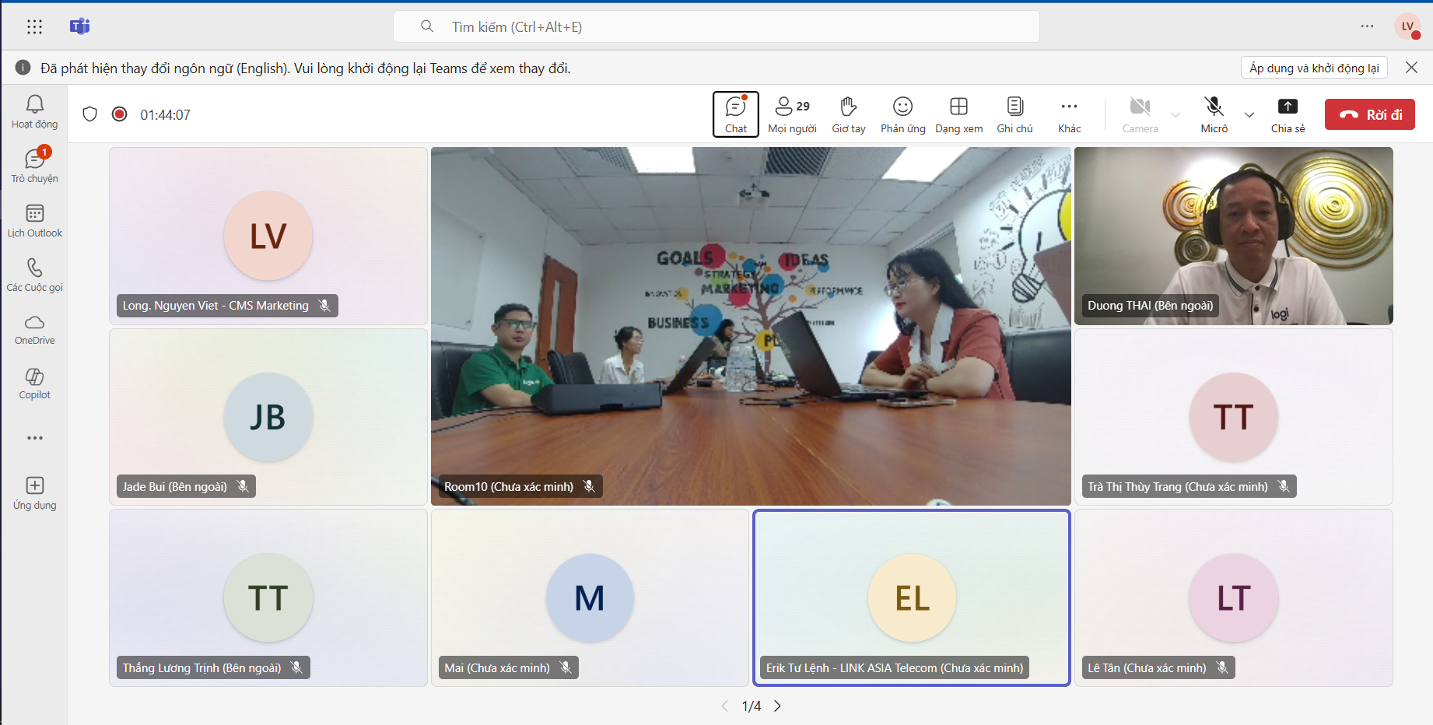Go to next participant page arrow
Screen dimensions: 1433x725
click(777, 706)
